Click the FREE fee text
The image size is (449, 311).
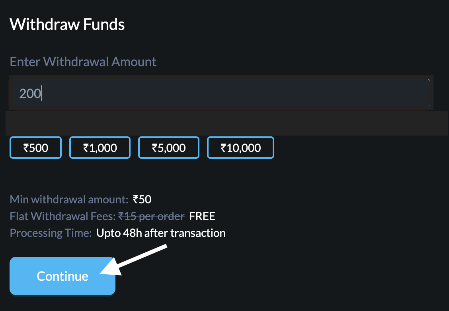tap(202, 217)
